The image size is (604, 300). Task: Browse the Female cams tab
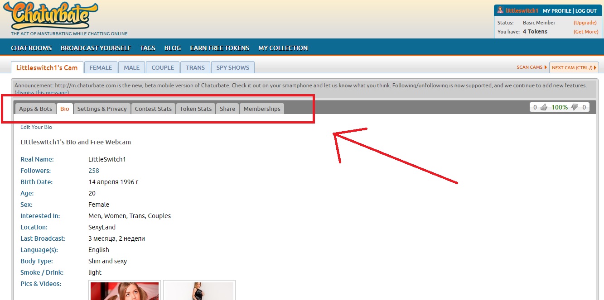coord(101,67)
